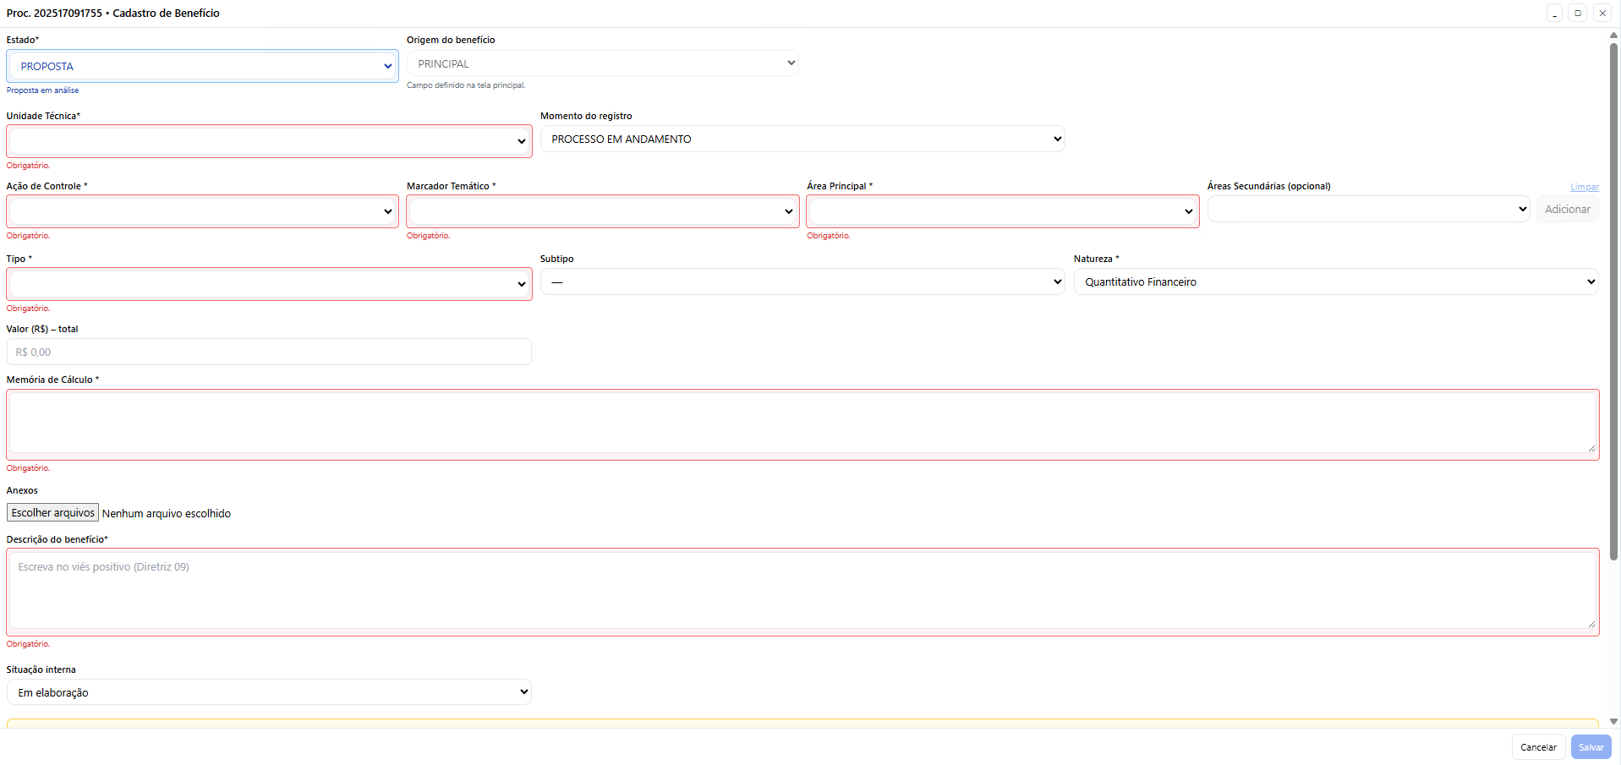This screenshot has width=1621, height=765.
Task: Focus the Memória de Cálculo text area
Action: 802,424
